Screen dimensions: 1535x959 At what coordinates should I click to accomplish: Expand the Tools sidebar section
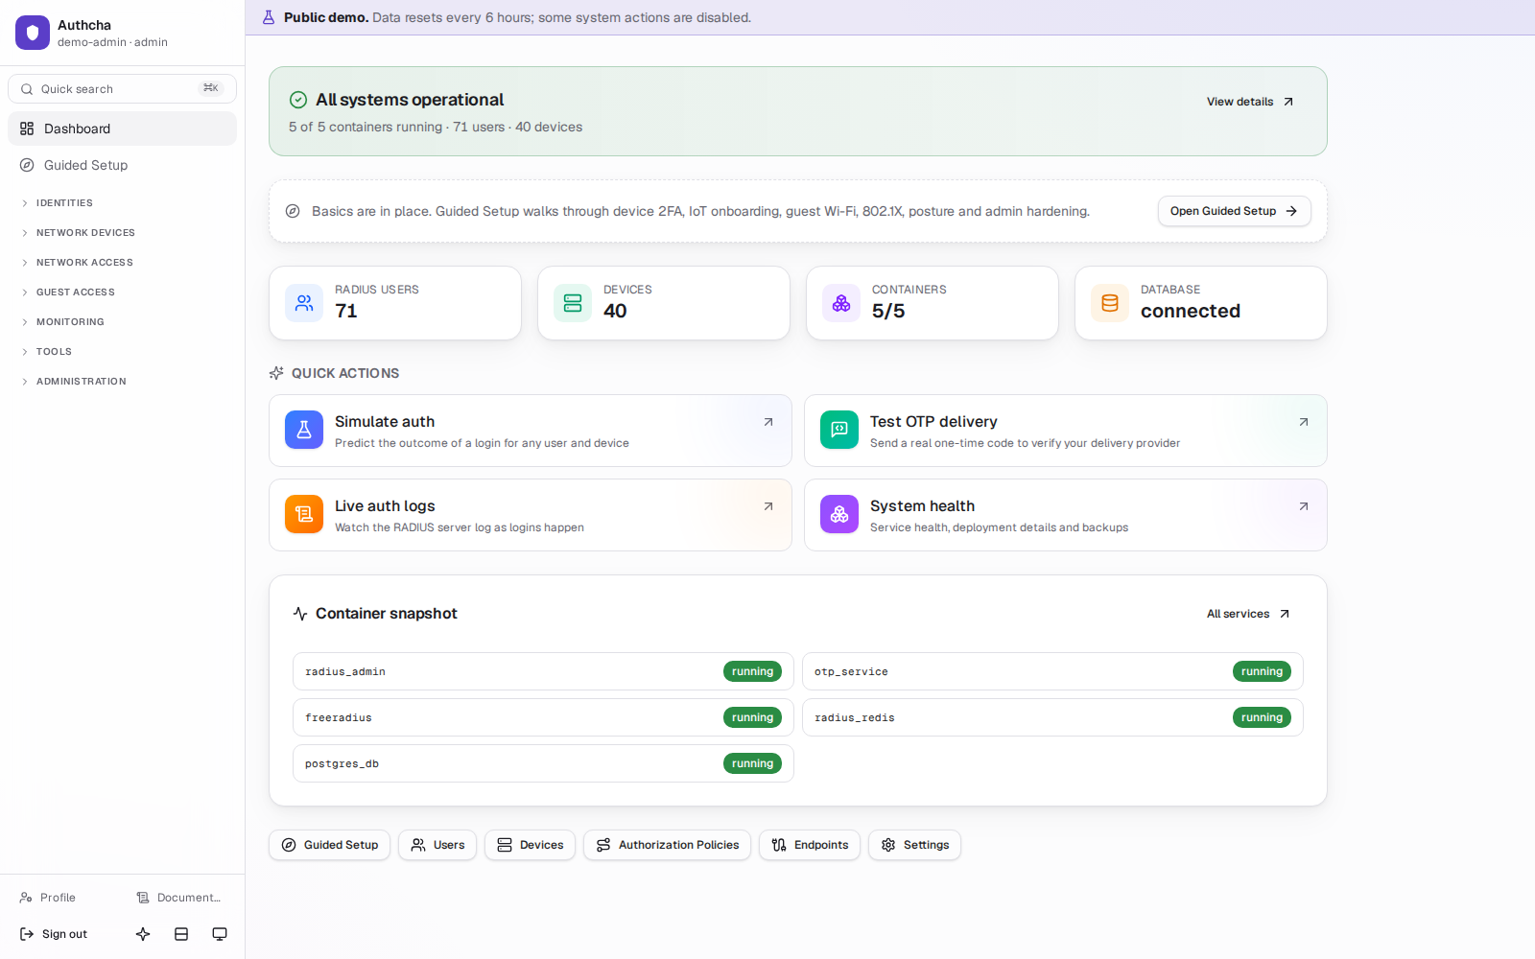(x=122, y=352)
